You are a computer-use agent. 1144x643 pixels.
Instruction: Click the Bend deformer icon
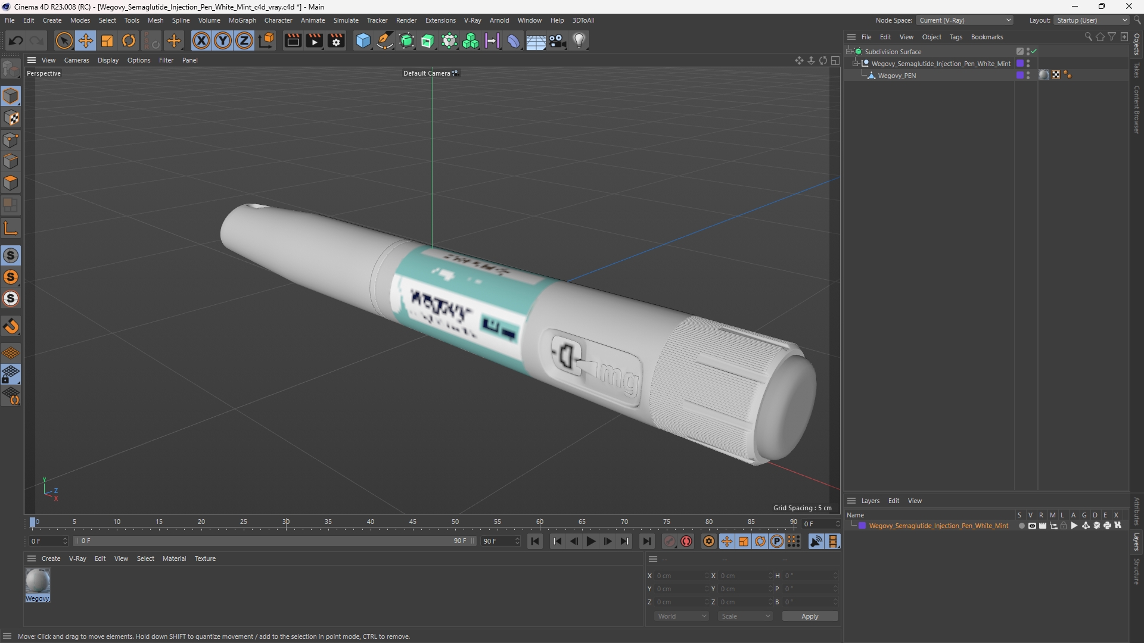click(514, 40)
